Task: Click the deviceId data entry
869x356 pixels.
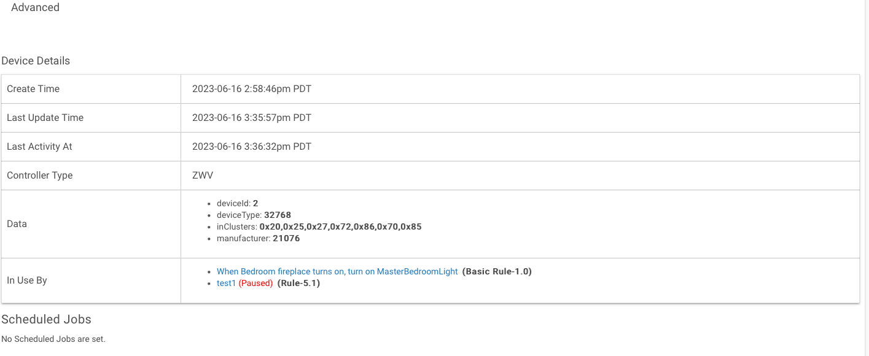Action: pyautogui.click(x=237, y=203)
